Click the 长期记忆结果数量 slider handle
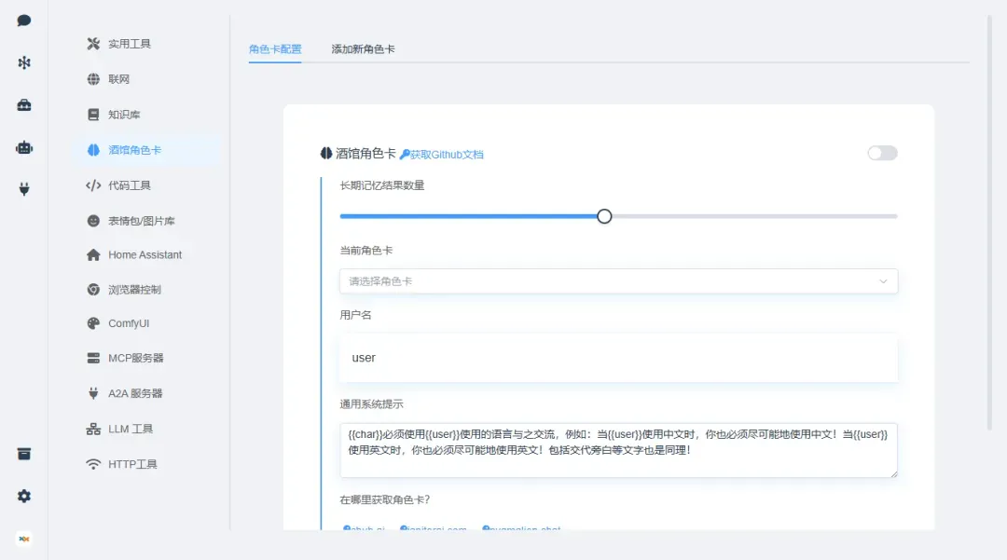The image size is (1007, 560). (x=604, y=216)
